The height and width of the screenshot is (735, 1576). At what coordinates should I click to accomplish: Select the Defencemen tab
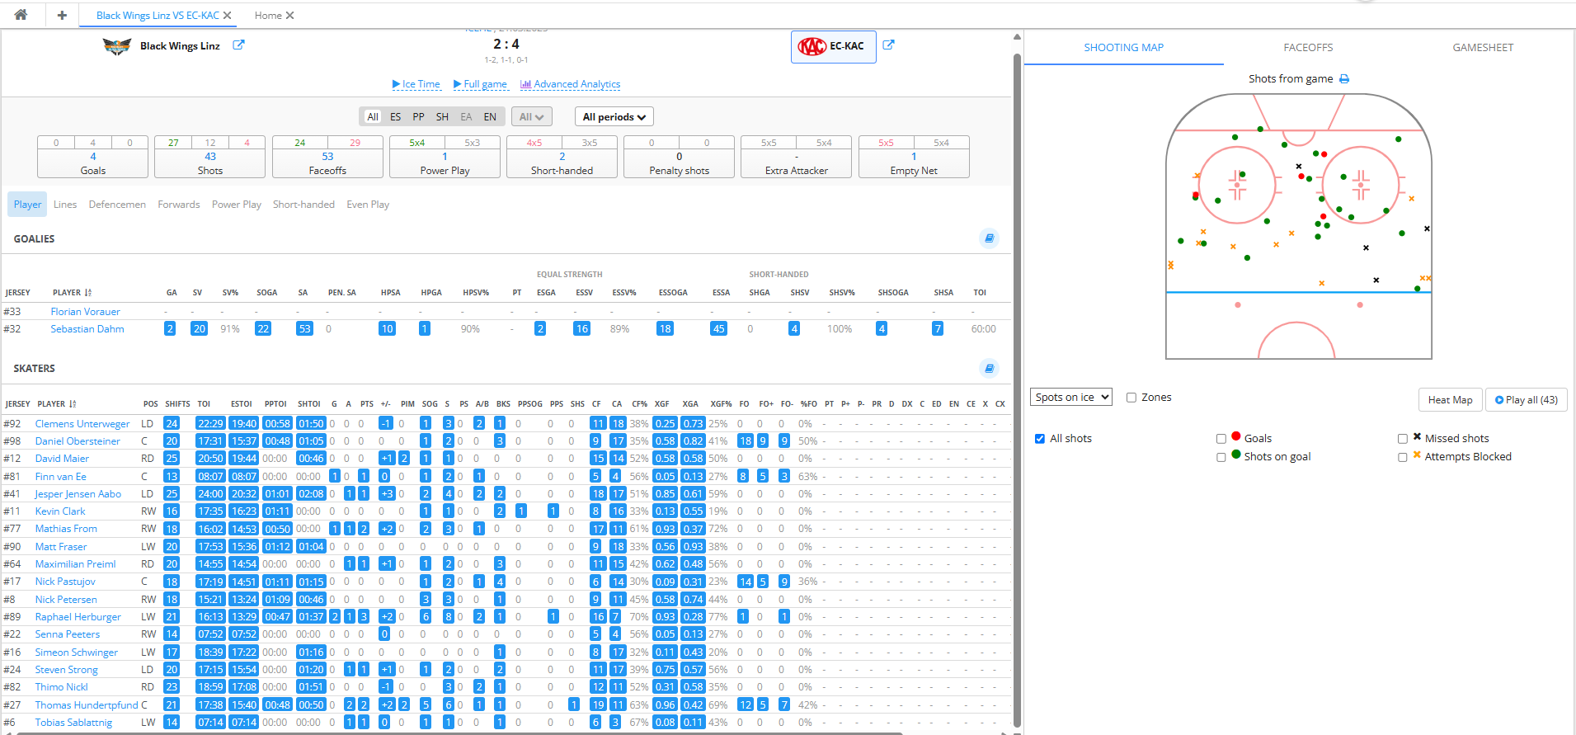point(117,205)
